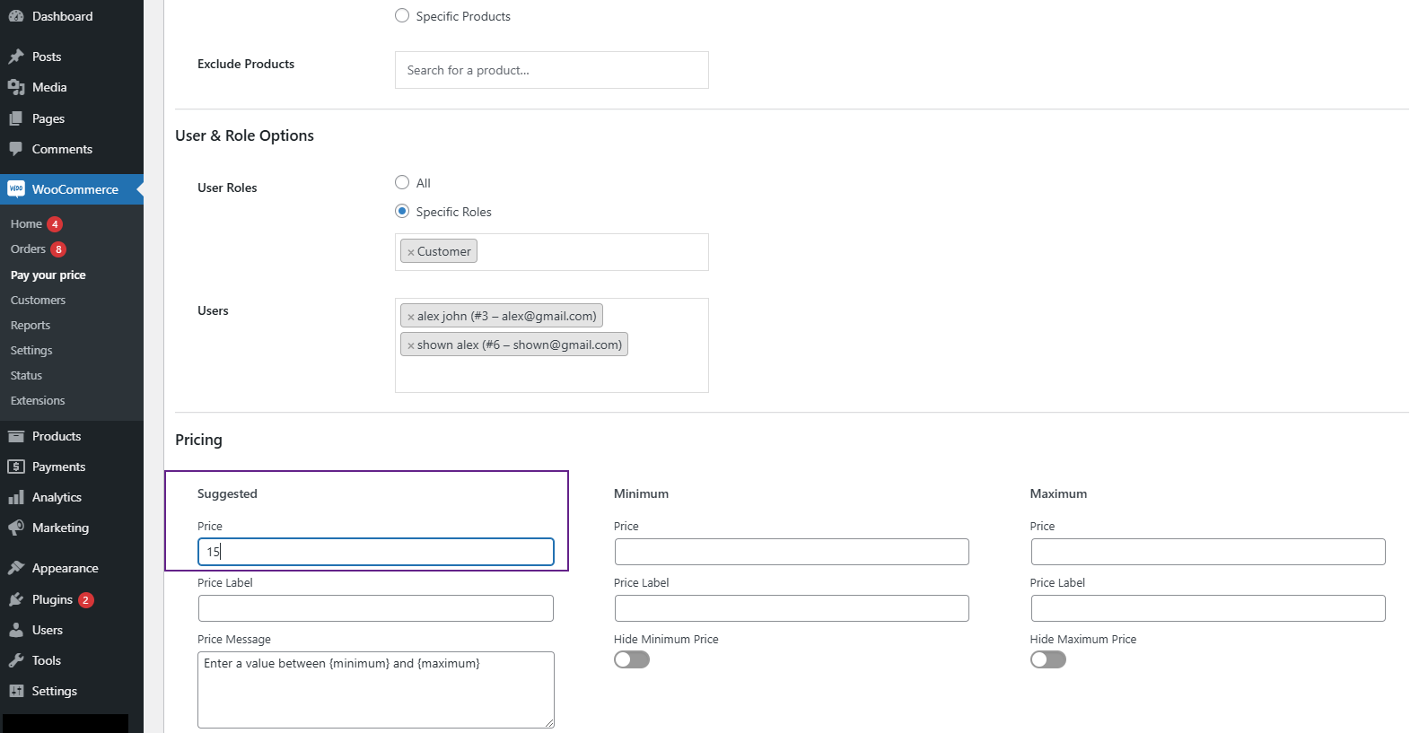Click the Products archive icon

tap(16, 436)
